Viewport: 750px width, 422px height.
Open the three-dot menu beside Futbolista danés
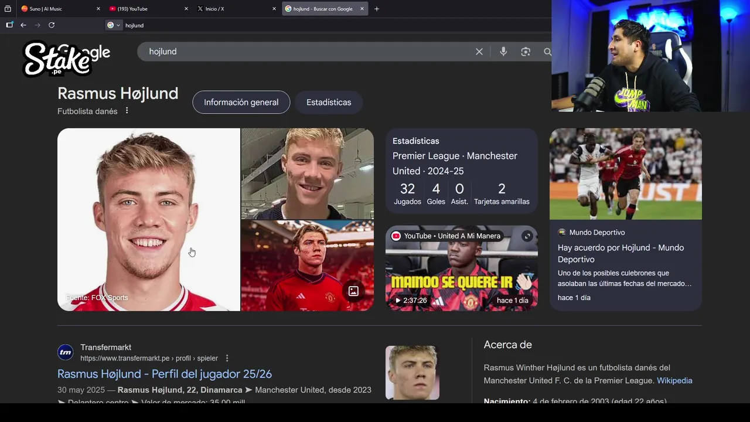(127, 111)
